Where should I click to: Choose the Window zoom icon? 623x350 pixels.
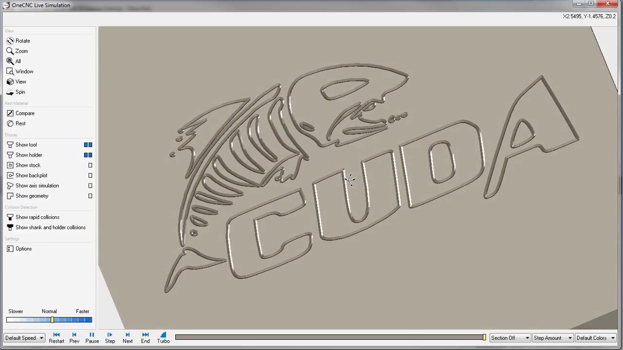[10, 71]
